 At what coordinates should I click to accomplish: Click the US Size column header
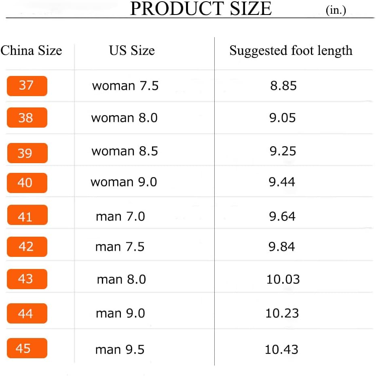pyautogui.click(x=132, y=50)
